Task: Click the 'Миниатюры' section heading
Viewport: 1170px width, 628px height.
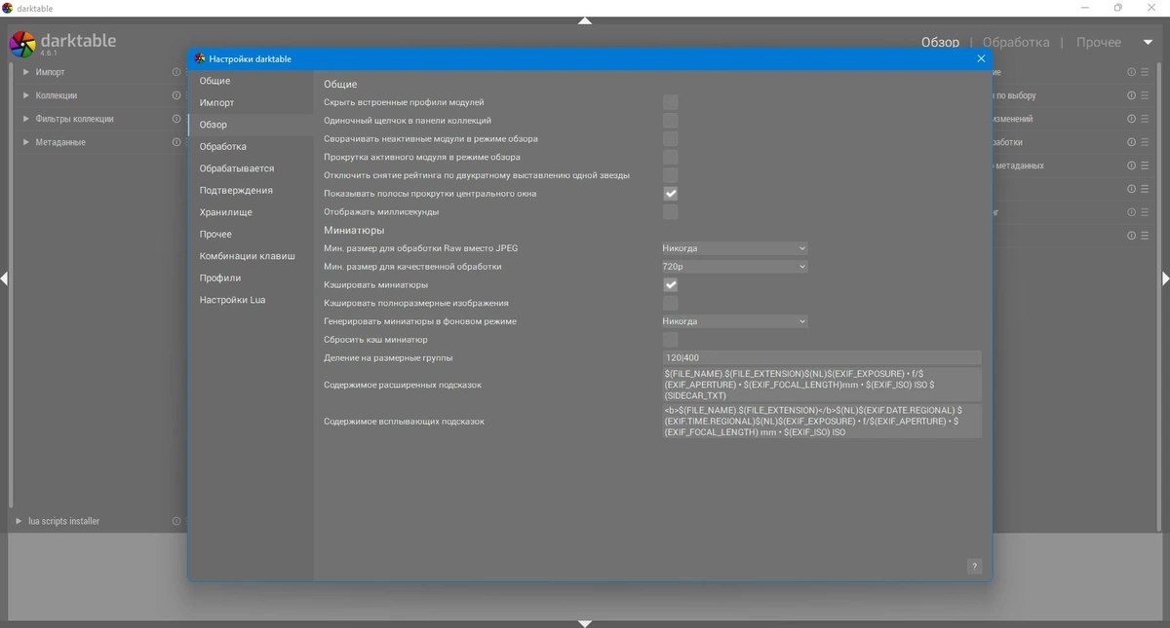Action: pos(354,231)
